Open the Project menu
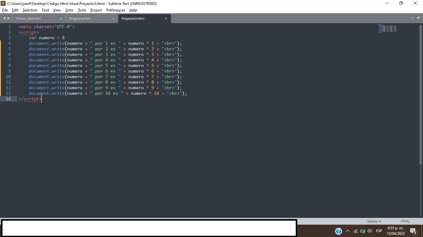Screen dimensions: 423x237 [96, 10]
